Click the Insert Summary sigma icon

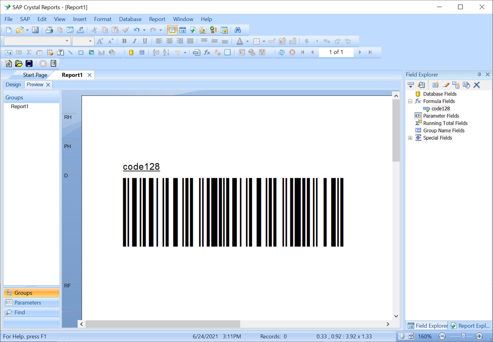tap(28, 52)
